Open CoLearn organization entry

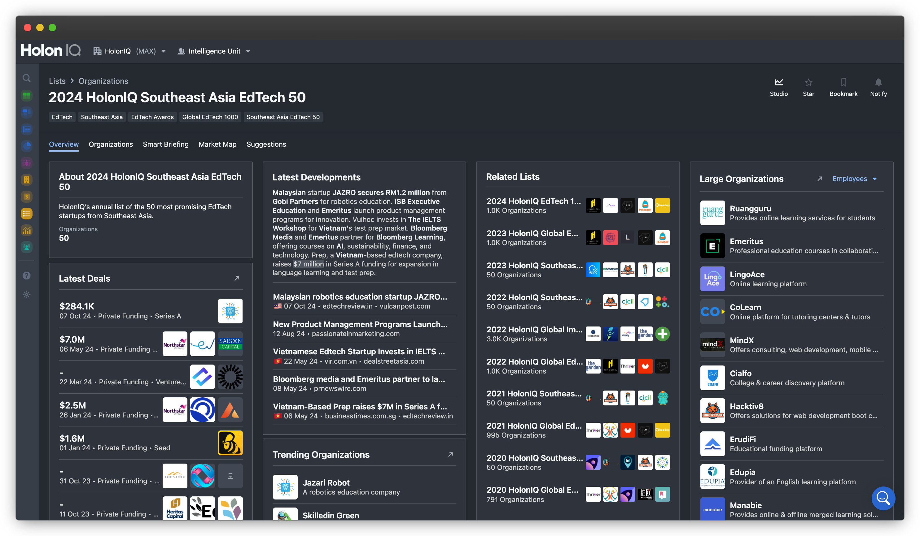pos(791,312)
